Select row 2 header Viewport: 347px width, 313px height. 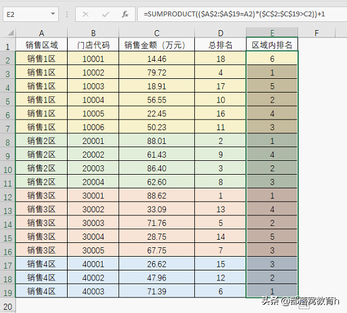[8, 58]
